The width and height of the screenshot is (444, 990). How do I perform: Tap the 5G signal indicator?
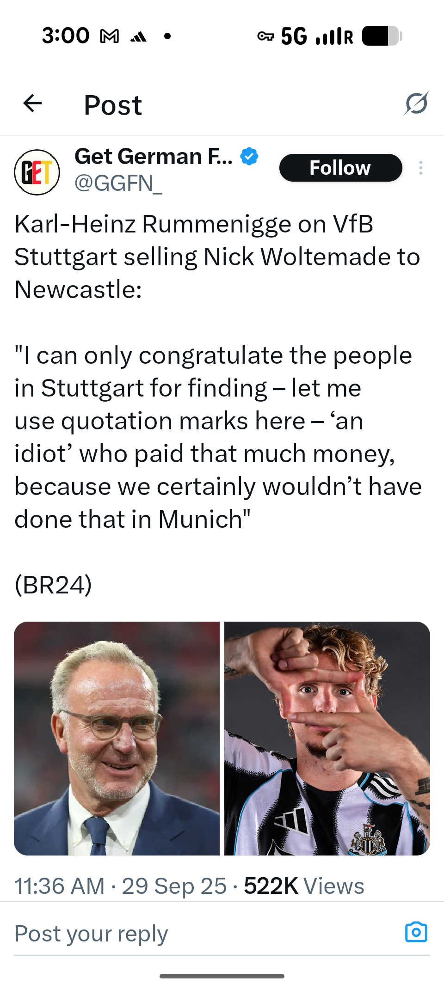click(294, 36)
